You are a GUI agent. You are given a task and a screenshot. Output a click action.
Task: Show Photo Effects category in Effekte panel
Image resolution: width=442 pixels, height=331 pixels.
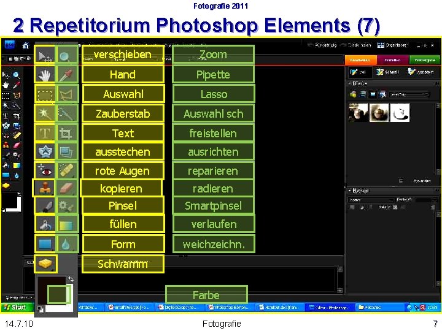point(373,94)
